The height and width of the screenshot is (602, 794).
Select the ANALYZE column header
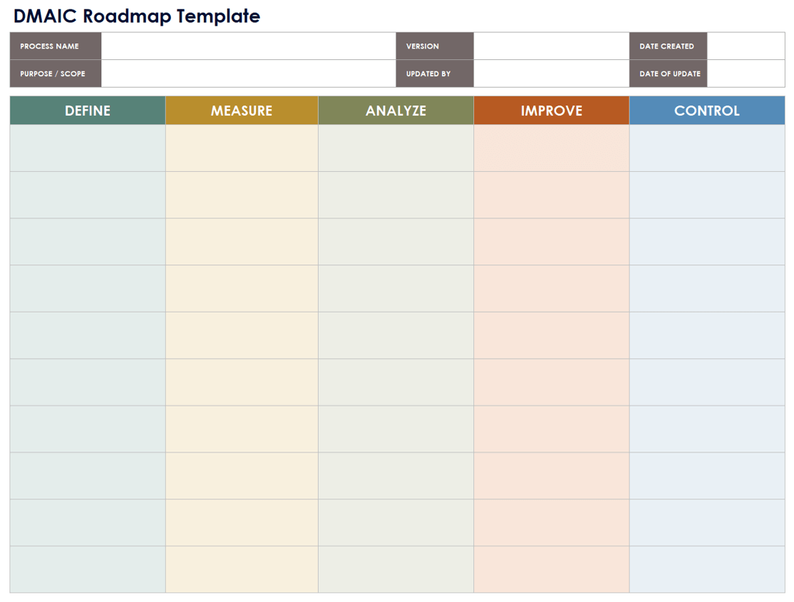[396, 111]
